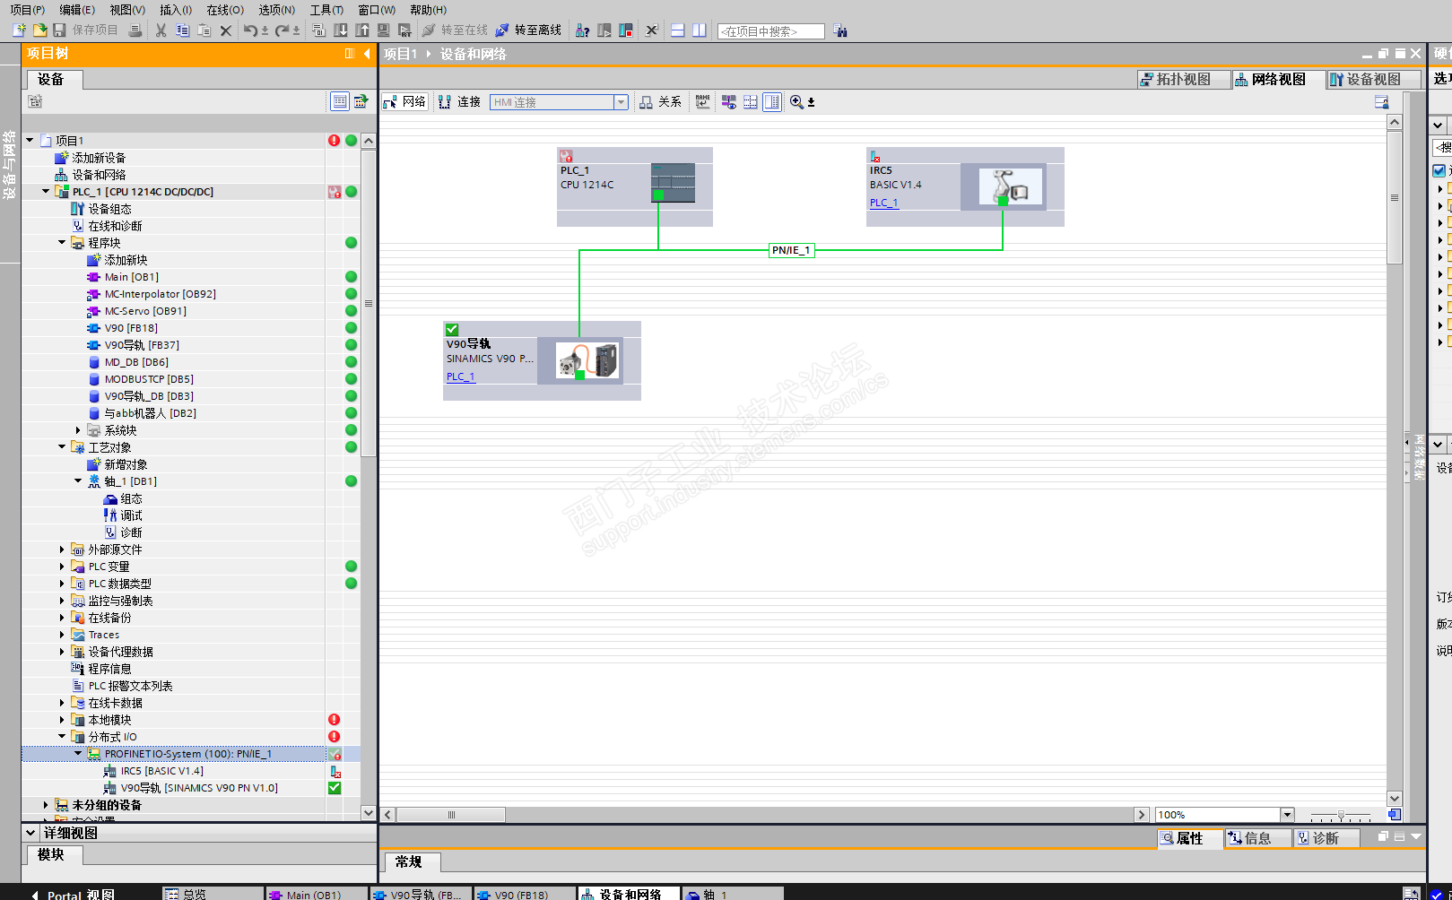Open Main [OB1] block in tree
The height and width of the screenshot is (900, 1452).
pos(131,277)
